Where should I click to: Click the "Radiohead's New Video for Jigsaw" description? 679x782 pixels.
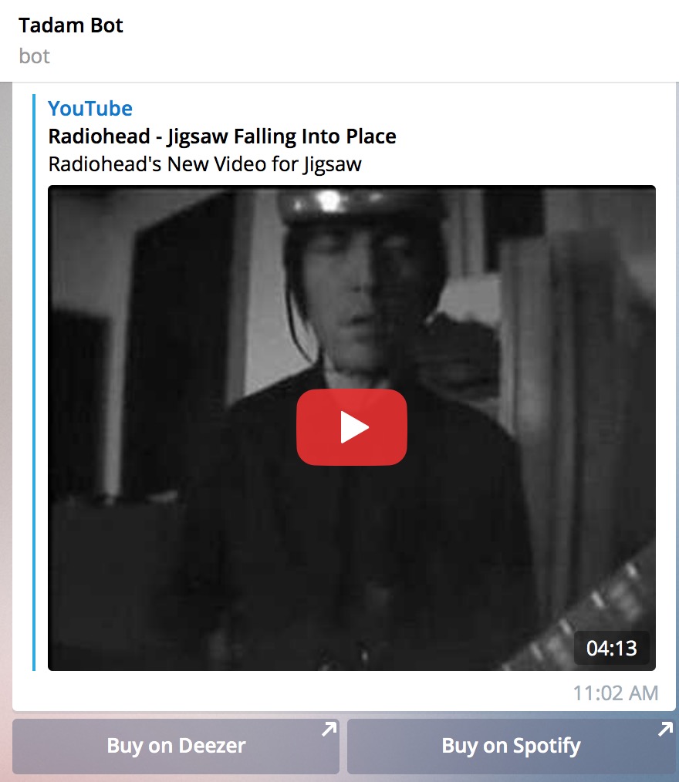point(204,164)
